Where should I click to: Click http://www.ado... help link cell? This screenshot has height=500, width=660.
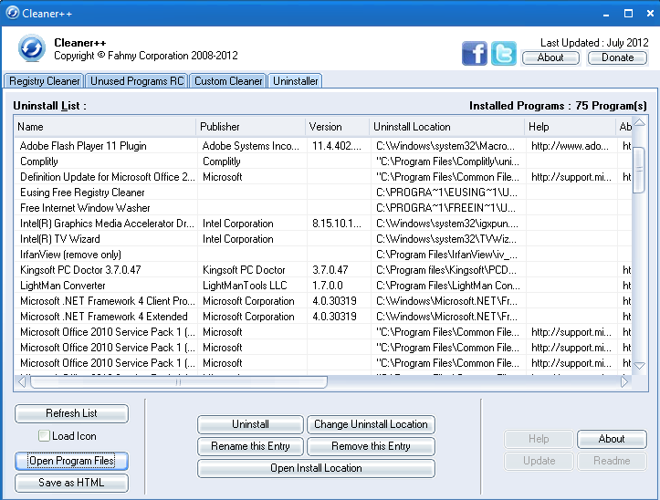(x=570, y=146)
